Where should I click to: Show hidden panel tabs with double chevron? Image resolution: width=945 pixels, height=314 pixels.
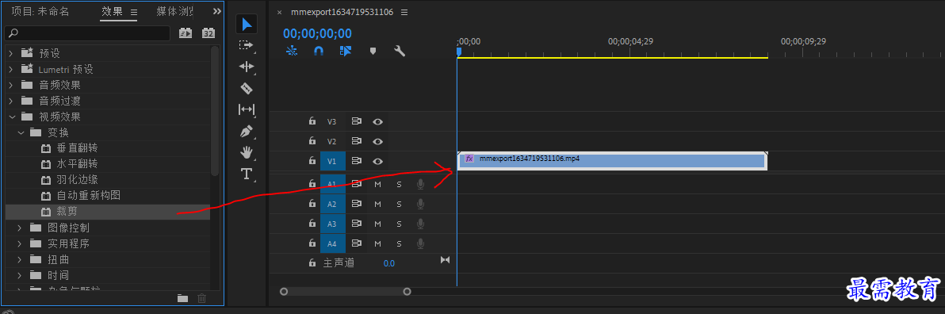pyautogui.click(x=217, y=11)
